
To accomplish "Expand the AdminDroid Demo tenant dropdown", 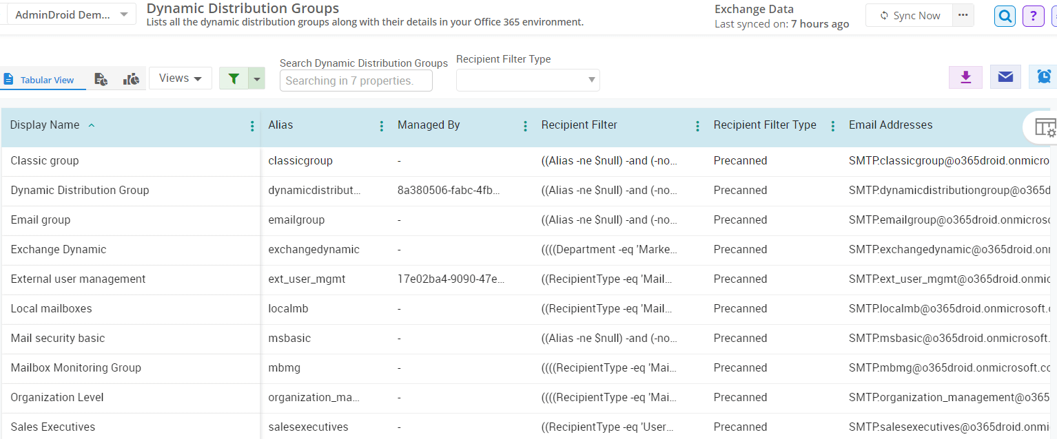I will click(72, 14).
